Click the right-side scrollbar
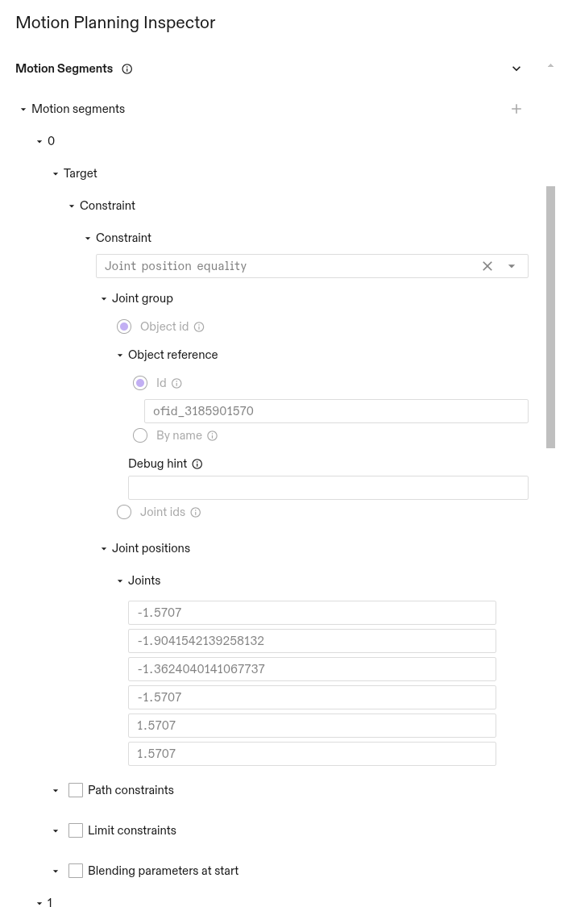Image resolution: width=564 pixels, height=907 pixels. tap(552, 314)
